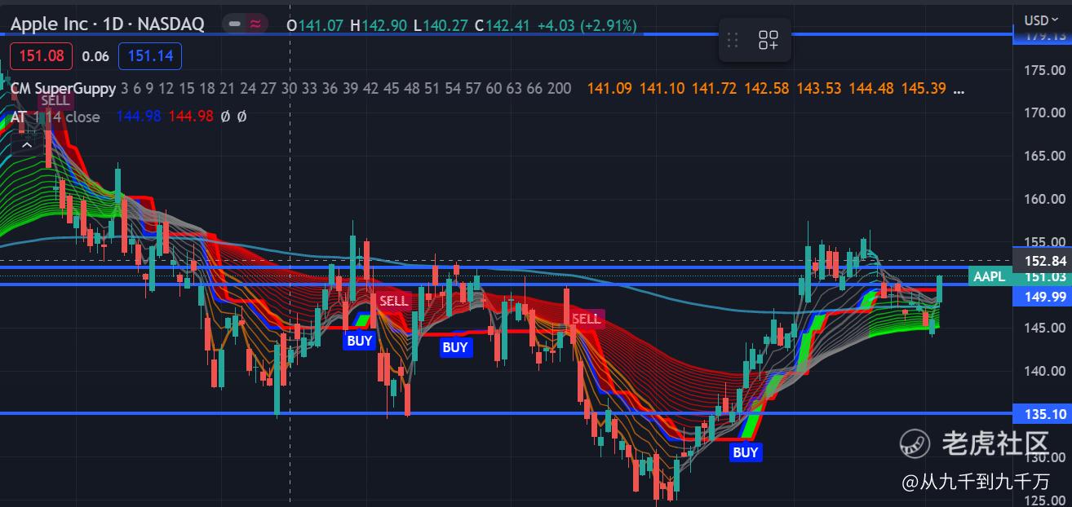Screen dimensions: 1072x507
Task: Open the squares-plus layout icon in floating toolbar
Action: (x=769, y=40)
